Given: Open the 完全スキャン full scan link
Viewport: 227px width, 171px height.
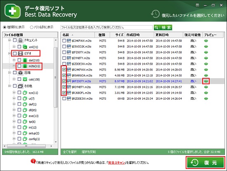Looking at the screenshot, I should [116, 163].
